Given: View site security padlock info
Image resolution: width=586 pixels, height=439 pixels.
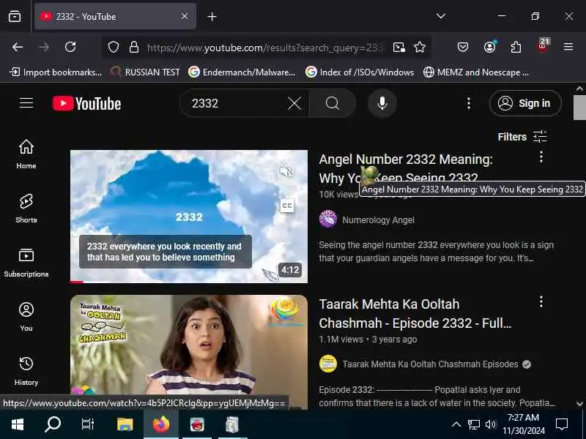Looking at the screenshot, I should tap(134, 47).
